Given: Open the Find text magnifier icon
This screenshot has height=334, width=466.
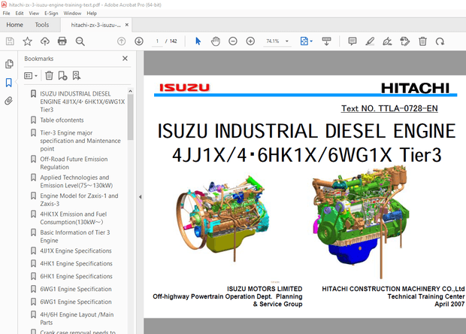Looking at the screenshot, I should tap(80, 41).
